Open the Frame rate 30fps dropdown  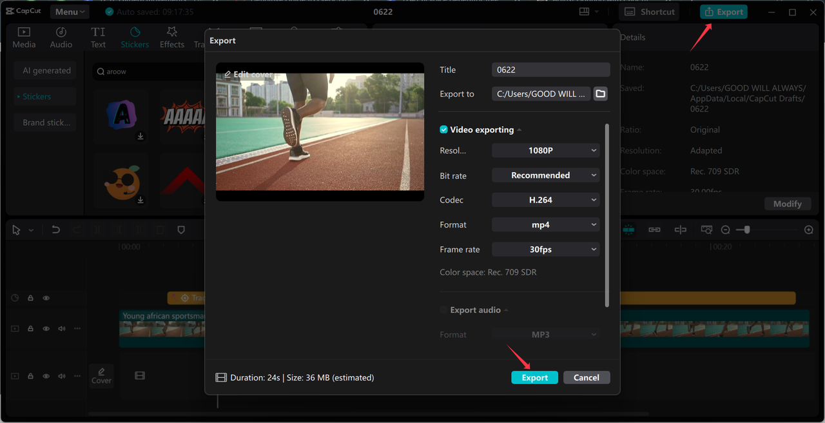545,250
